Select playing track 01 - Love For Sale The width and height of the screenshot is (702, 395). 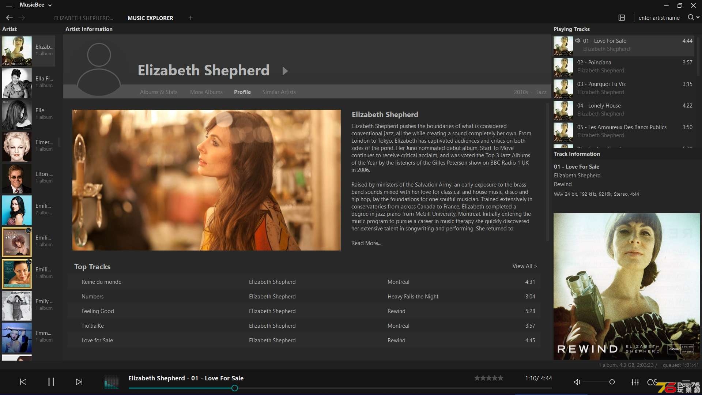click(624, 45)
